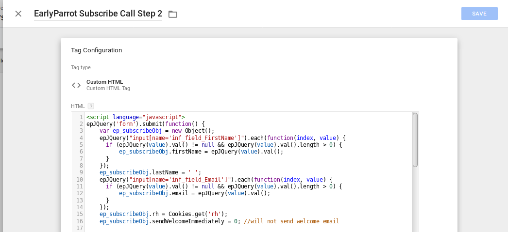Click the var ep_subscribeObj = new Object() line

coord(157,131)
